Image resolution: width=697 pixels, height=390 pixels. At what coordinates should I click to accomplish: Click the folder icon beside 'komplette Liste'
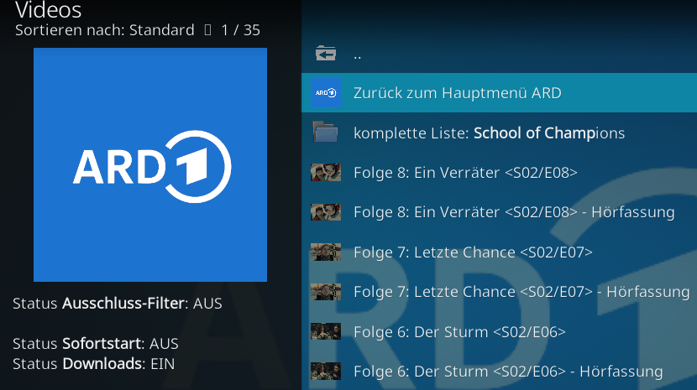pos(325,133)
